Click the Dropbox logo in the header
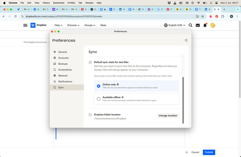Image resolution: width=241 pixels, height=157 pixels. pos(39,25)
